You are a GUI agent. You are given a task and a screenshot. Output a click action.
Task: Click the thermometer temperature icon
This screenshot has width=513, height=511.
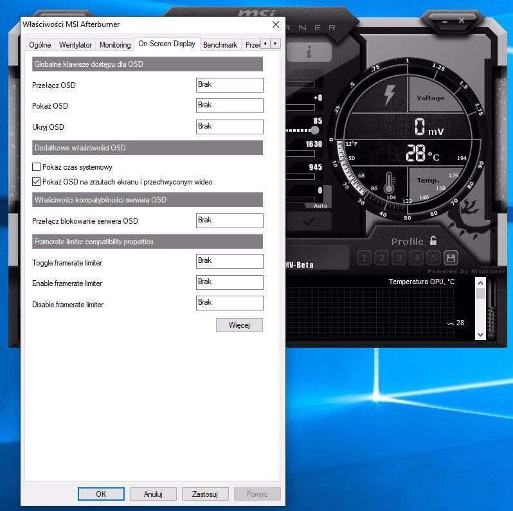(389, 184)
